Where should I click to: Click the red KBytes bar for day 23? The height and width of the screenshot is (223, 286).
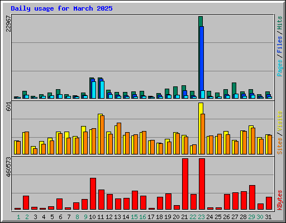coord(202,184)
